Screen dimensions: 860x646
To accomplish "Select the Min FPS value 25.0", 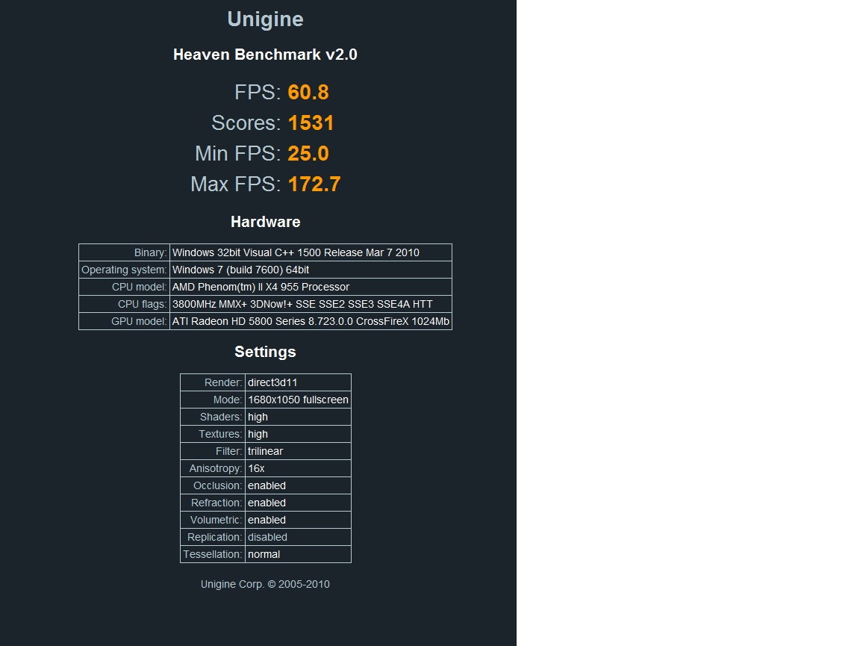I will [308, 154].
